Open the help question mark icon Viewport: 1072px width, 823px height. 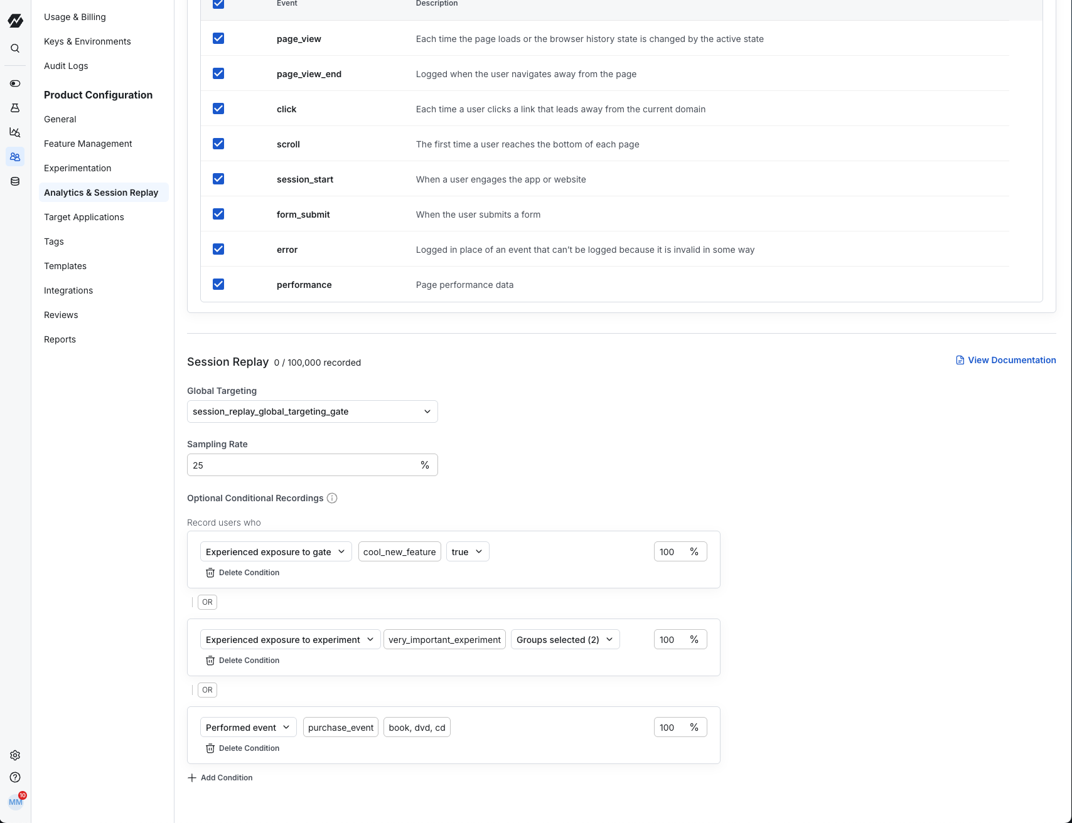[x=15, y=777]
